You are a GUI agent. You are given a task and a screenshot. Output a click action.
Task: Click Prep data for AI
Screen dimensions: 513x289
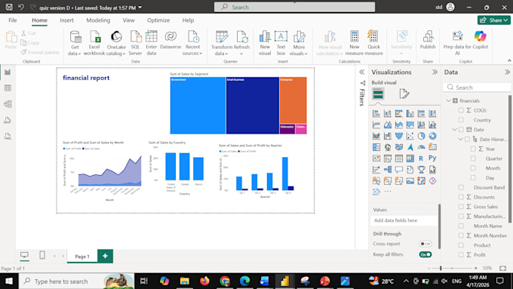point(457,43)
